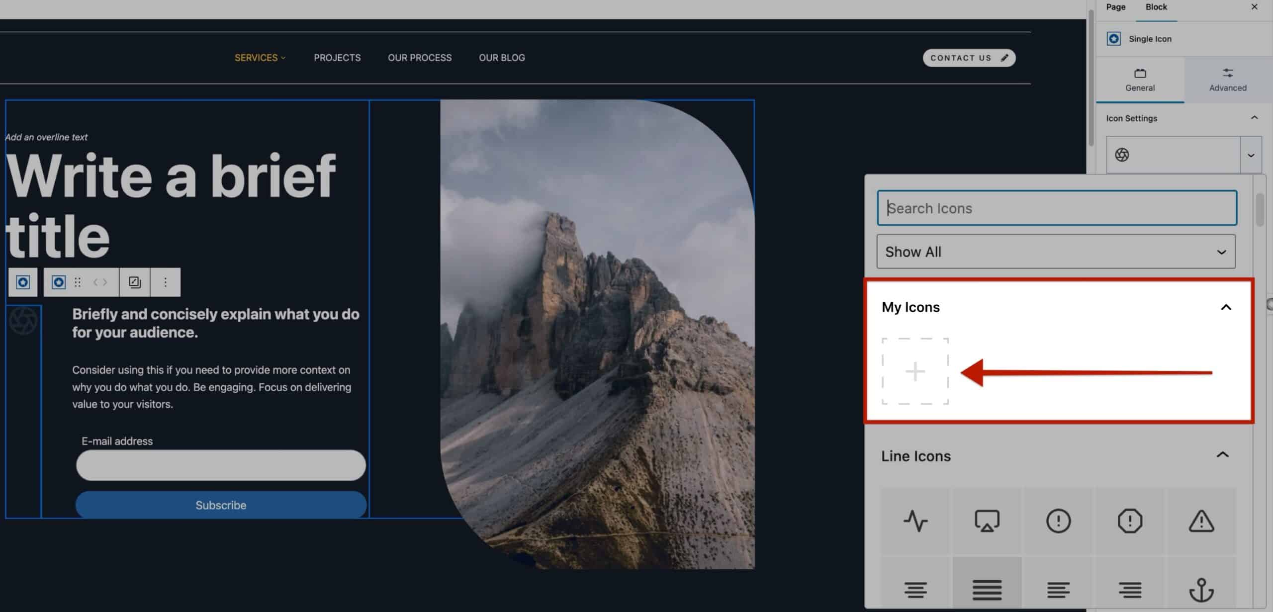Image resolution: width=1273 pixels, height=612 pixels.
Task: Click the plus tile to upload custom icon
Action: (x=915, y=372)
